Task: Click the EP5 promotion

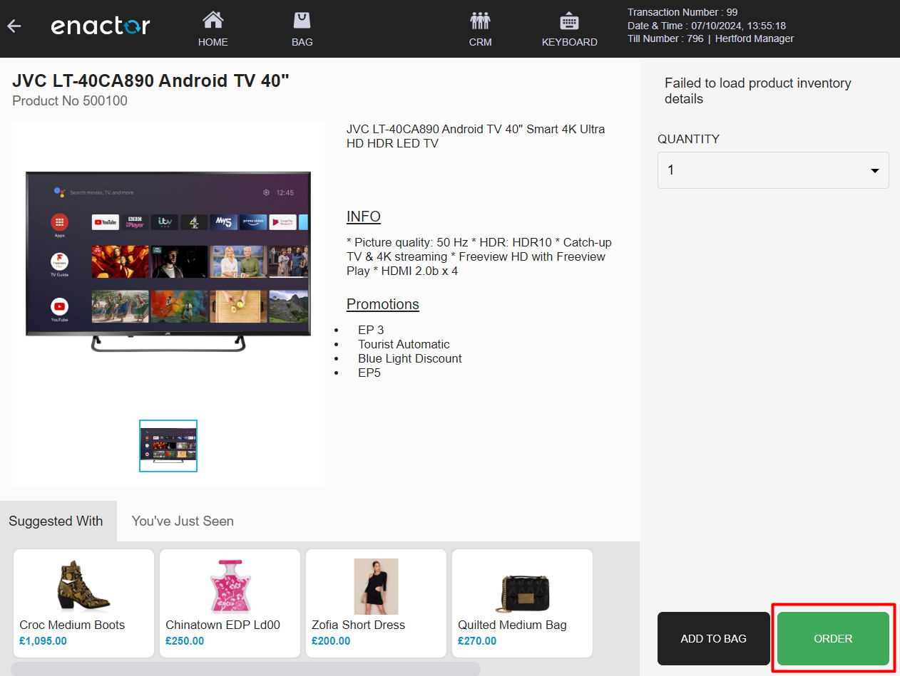Action: click(x=369, y=373)
